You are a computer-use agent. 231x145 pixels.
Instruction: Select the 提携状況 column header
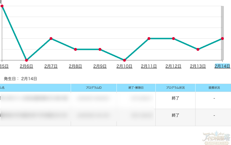214,88
